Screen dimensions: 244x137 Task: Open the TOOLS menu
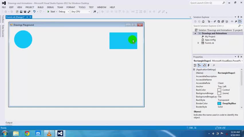(82, 7)
